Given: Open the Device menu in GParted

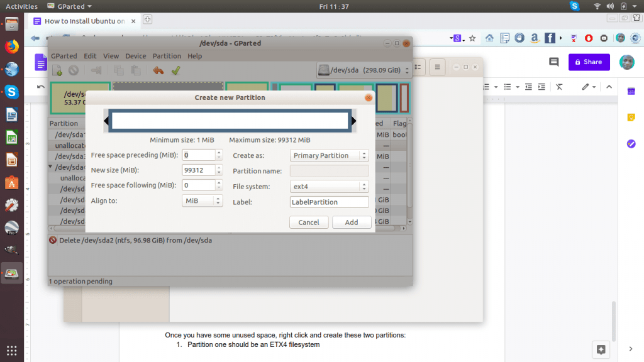Looking at the screenshot, I should 135,56.
